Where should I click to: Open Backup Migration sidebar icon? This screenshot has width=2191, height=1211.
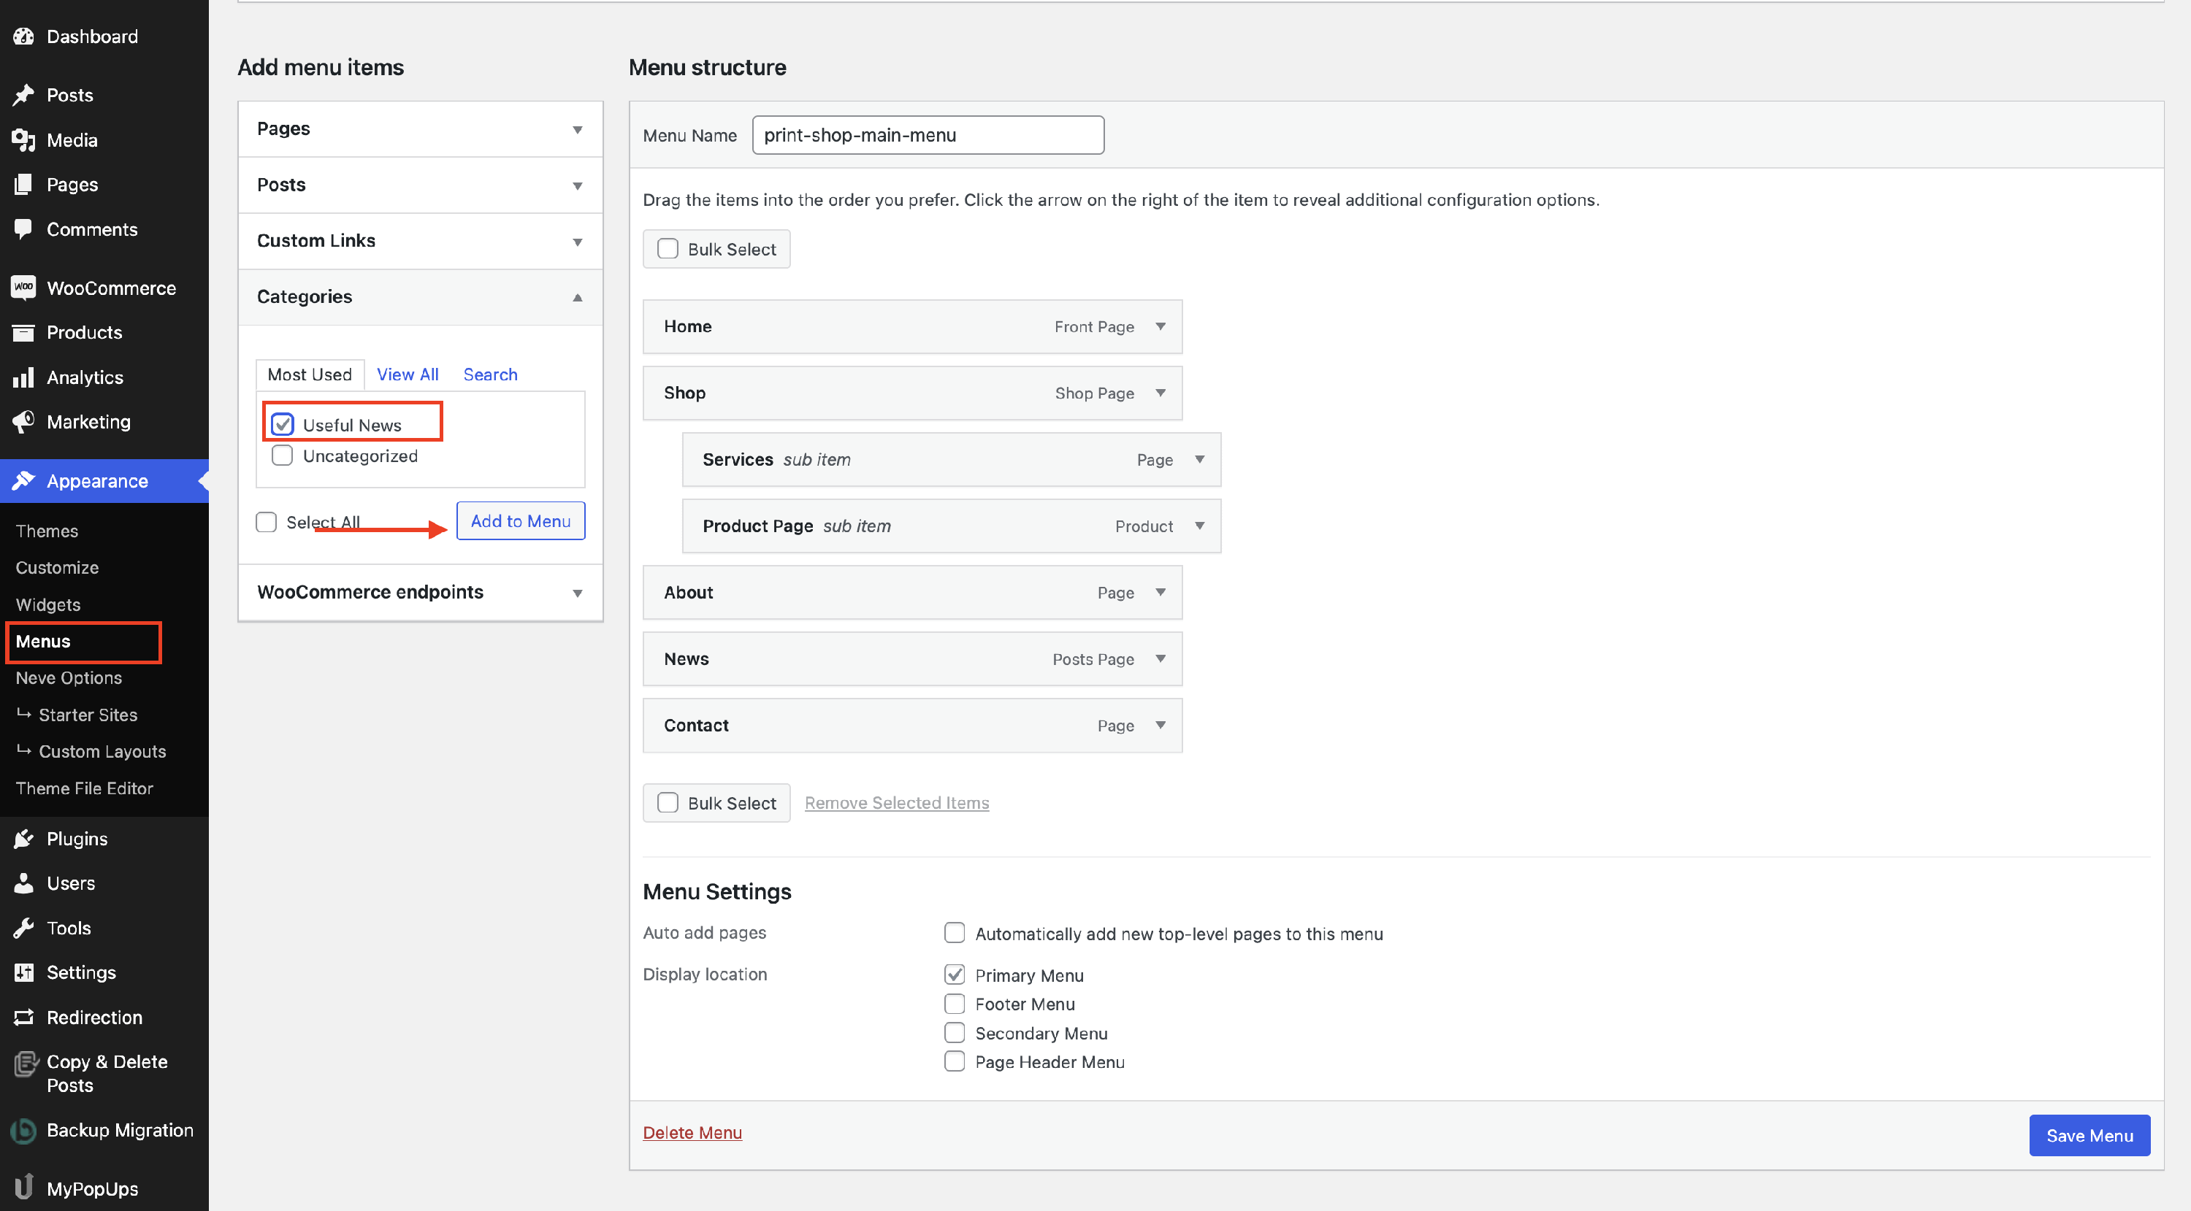(23, 1130)
